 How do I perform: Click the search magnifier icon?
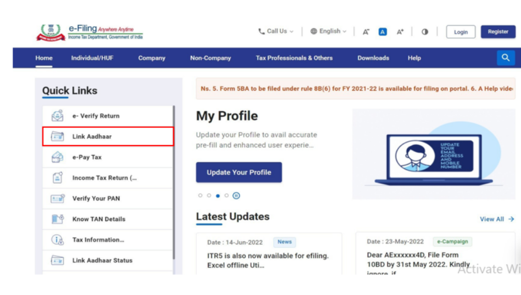[505, 58]
